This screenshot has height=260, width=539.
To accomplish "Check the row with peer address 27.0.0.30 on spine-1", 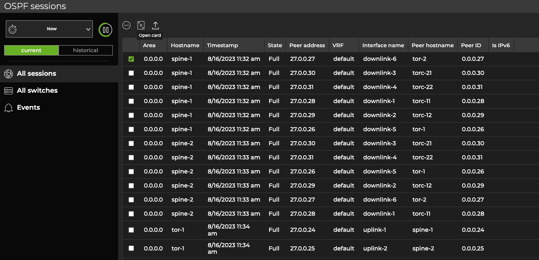I will click(x=131, y=73).
